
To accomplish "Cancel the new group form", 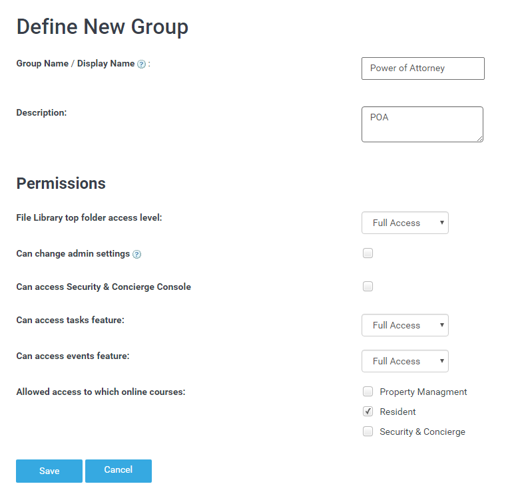I will coord(119,470).
